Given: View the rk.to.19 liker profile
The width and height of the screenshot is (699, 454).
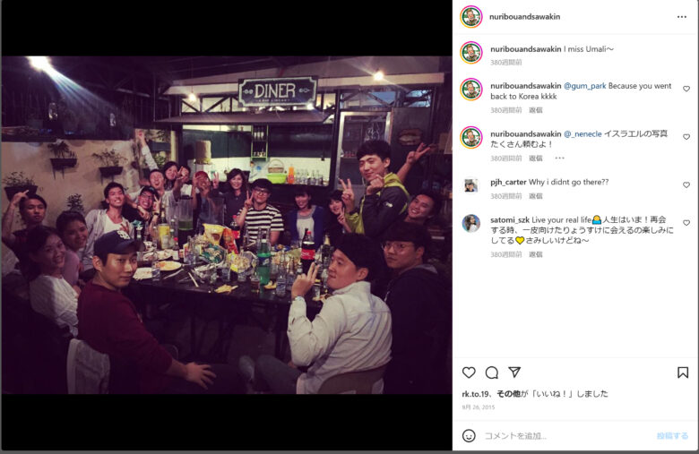Looking at the screenshot, I should point(475,394).
